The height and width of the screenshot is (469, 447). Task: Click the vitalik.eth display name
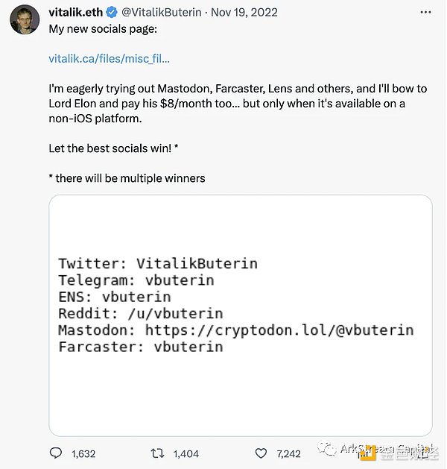(75, 13)
